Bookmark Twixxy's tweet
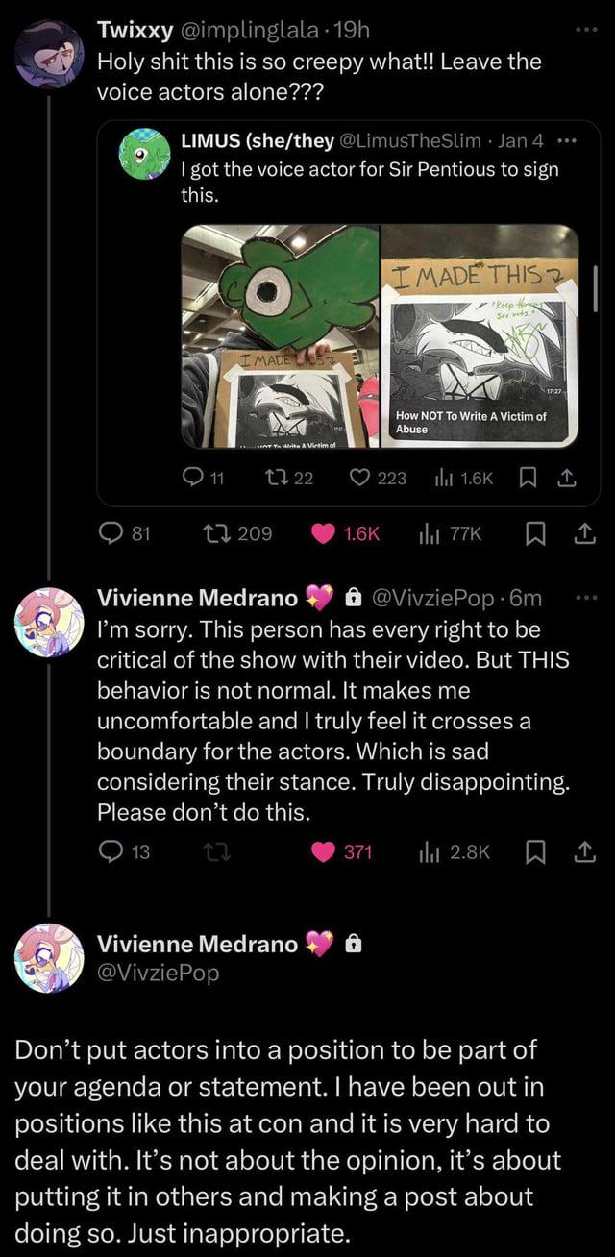The image size is (615, 1257). pos(536,533)
